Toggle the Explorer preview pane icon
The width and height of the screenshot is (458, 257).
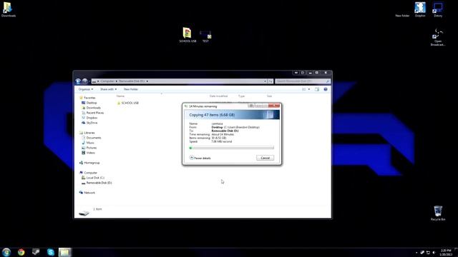(317, 89)
